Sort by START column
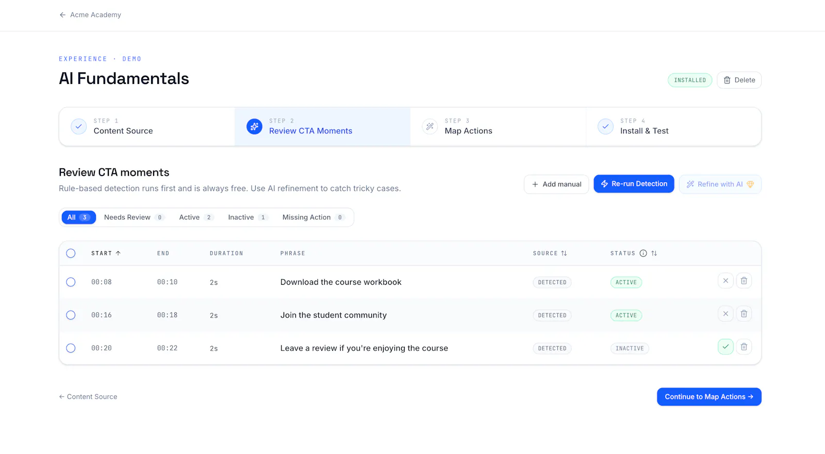825x454 pixels. point(106,253)
